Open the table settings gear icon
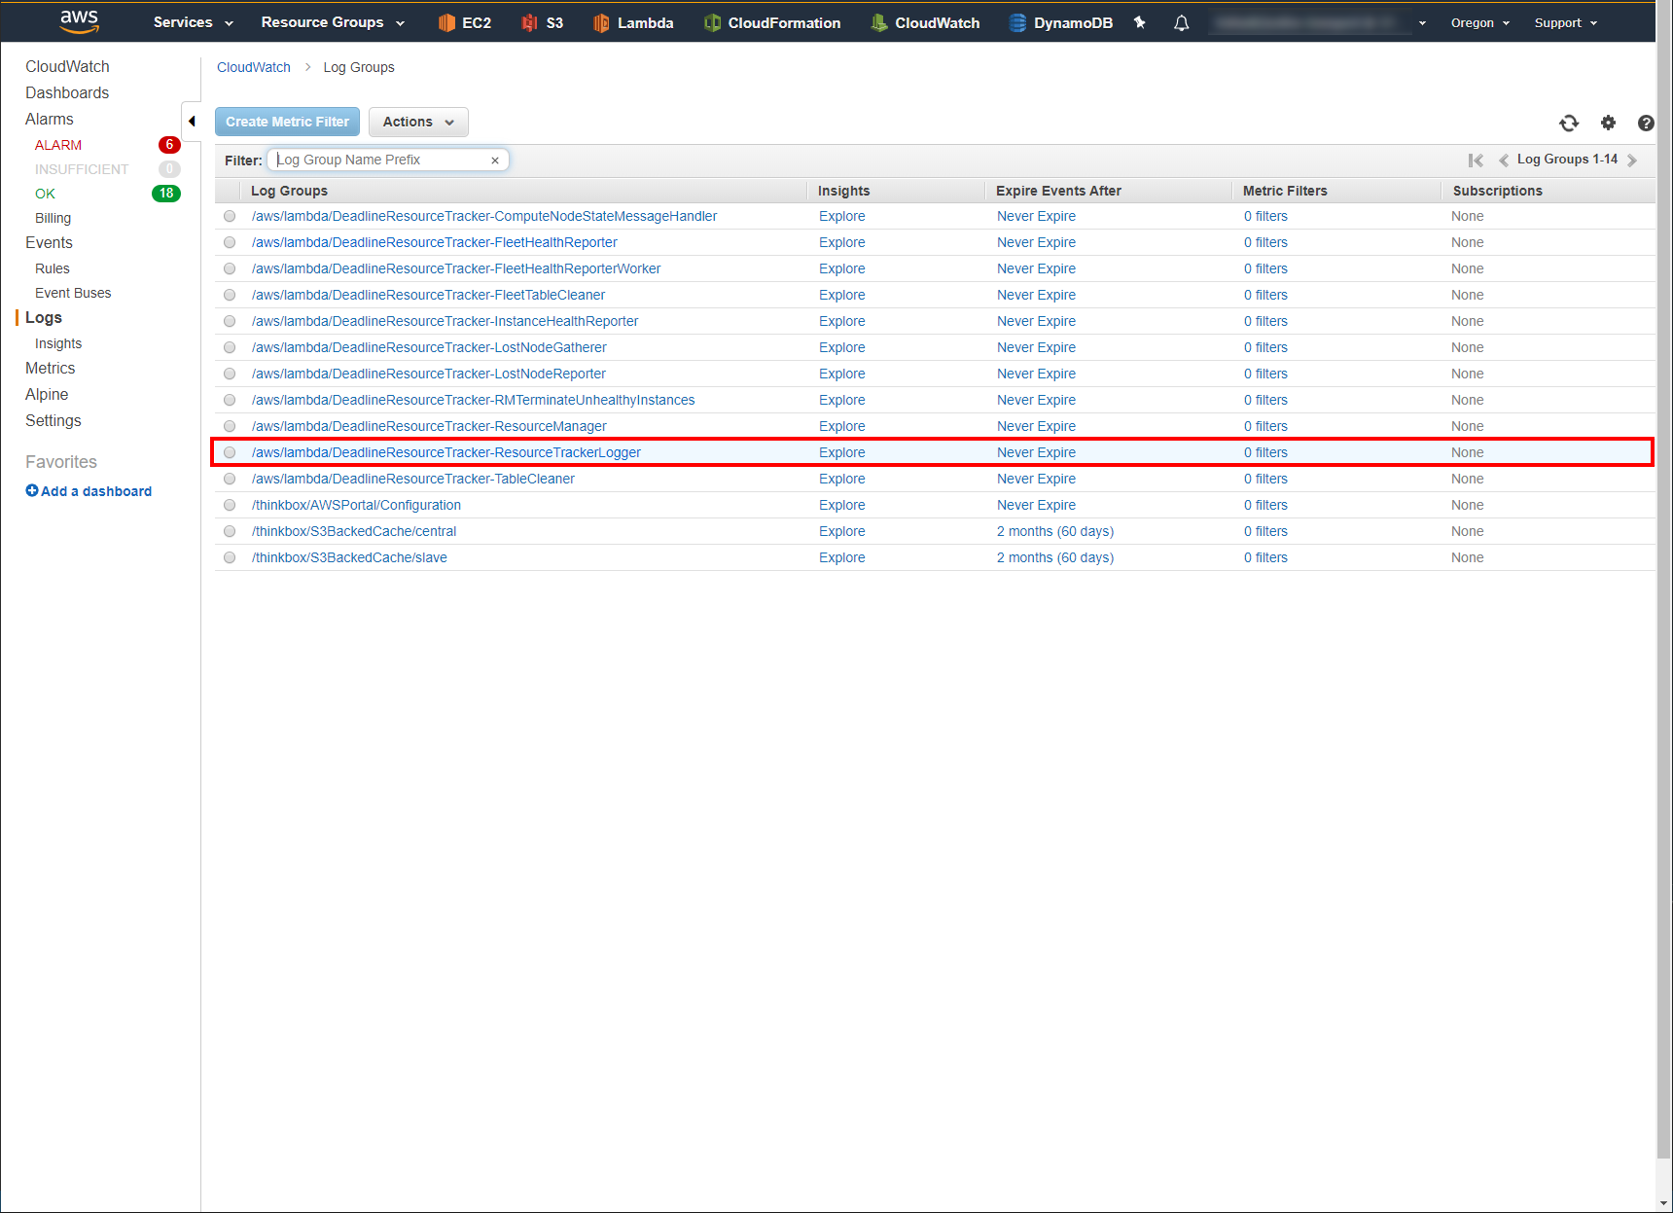This screenshot has height=1213, width=1673. point(1608,123)
